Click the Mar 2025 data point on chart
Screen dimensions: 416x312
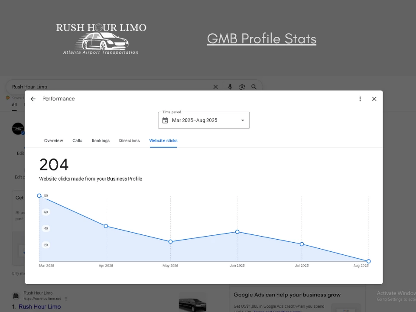point(39,195)
